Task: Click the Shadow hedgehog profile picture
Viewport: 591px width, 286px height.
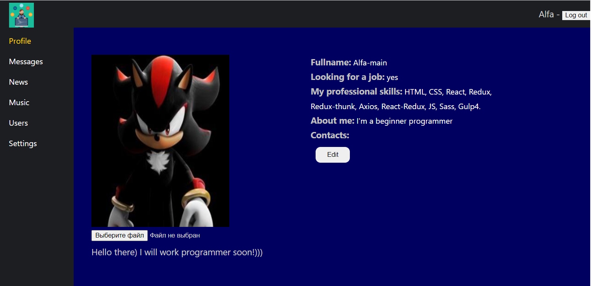Action: (160, 141)
